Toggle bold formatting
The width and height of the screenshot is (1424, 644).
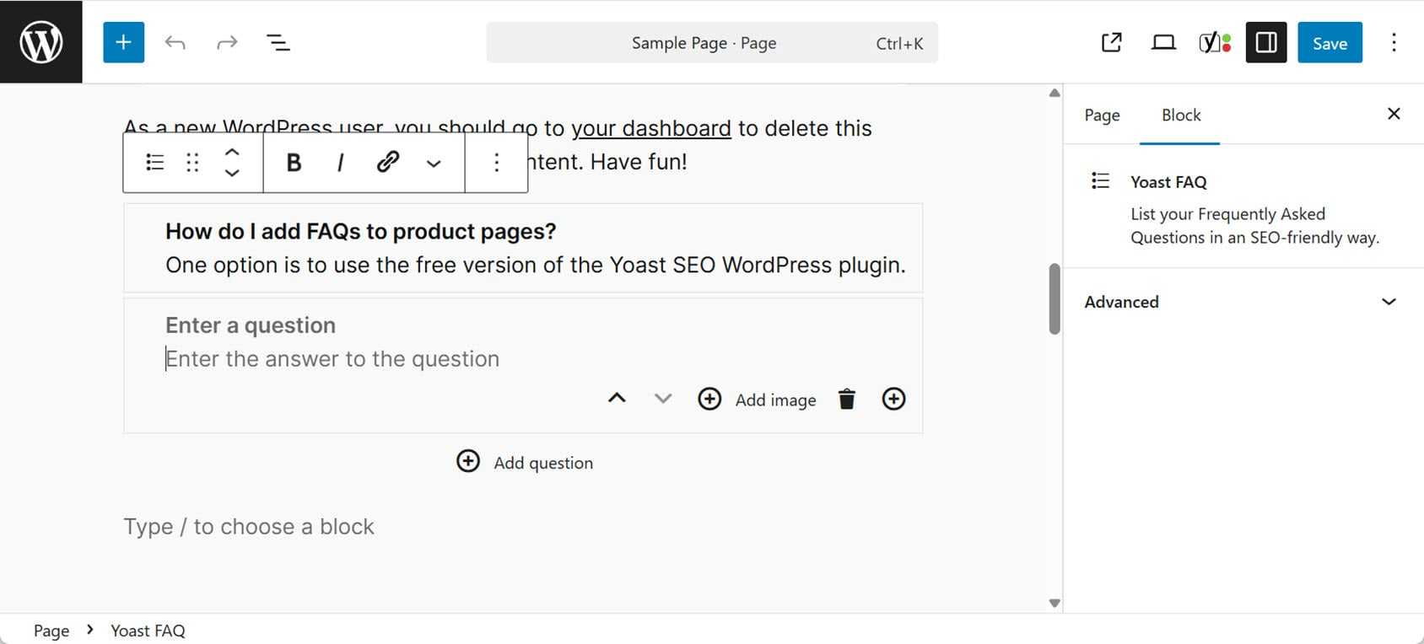tap(294, 162)
